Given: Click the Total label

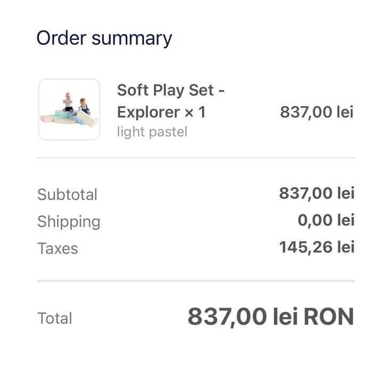Looking at the screenshot, I should 55,319.
